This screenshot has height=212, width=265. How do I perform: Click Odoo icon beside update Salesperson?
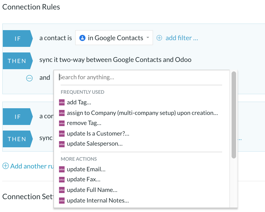(x=62, y=144)
